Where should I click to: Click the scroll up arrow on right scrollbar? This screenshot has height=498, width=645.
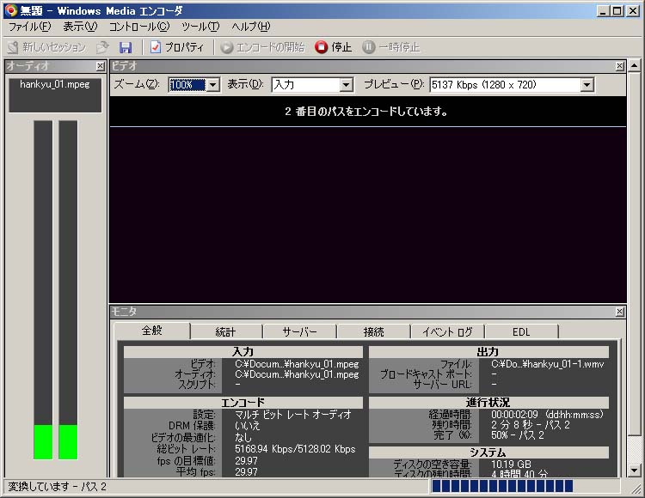(634, 66)
